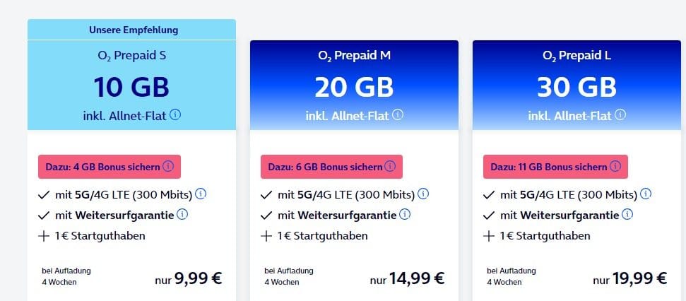Show info for 11 GB Bonus offer
This screenshot has width=686, height=301.
pos(615,166)
